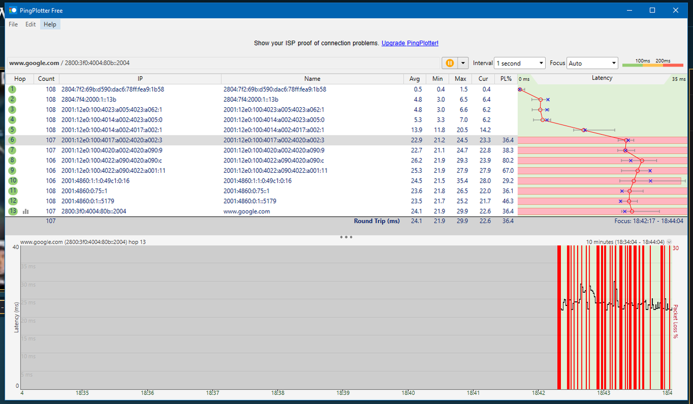Viewport: 693px width, 404px height.
Task: Click the green hop 11 circle icon
Action: [x=12, y=191]
